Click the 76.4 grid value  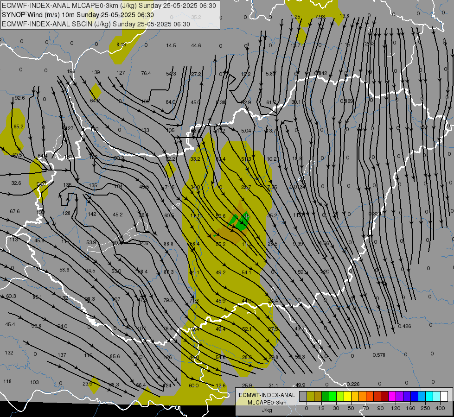point(146,74)
